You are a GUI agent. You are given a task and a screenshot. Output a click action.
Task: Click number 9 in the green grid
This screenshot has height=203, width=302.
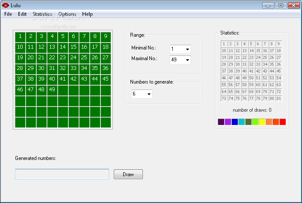pos(106,37)
